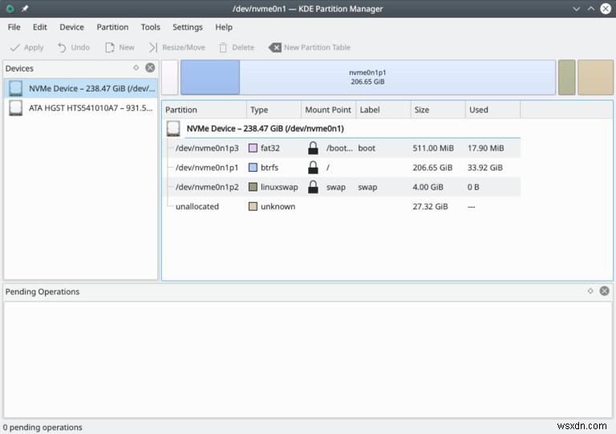
Task: Float the Devices panel using diamond button
Action: tap(136, 68)
